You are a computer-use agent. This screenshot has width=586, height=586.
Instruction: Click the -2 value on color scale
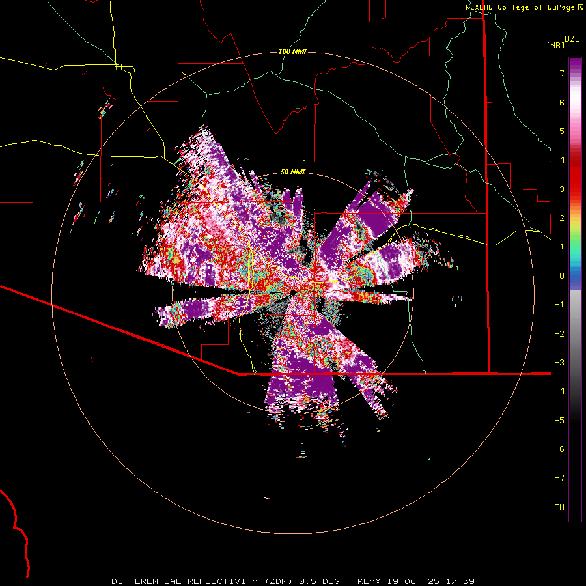pos(559,334)
